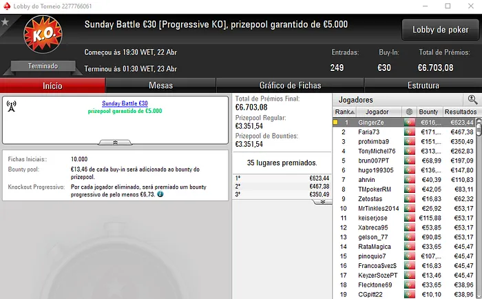Viewport: 482px width, 299px height.
Task: Sort players by Rank column
Action: coord(344,112)
